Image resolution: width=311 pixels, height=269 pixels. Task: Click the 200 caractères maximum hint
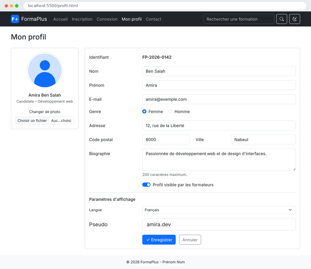pos(165,174)
